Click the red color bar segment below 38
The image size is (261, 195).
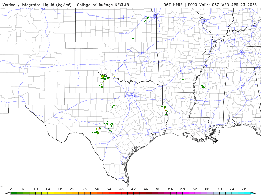pos(124,193)
